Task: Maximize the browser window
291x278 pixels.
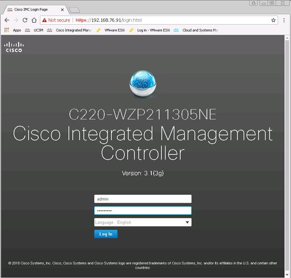Action: tap(272, 3)
